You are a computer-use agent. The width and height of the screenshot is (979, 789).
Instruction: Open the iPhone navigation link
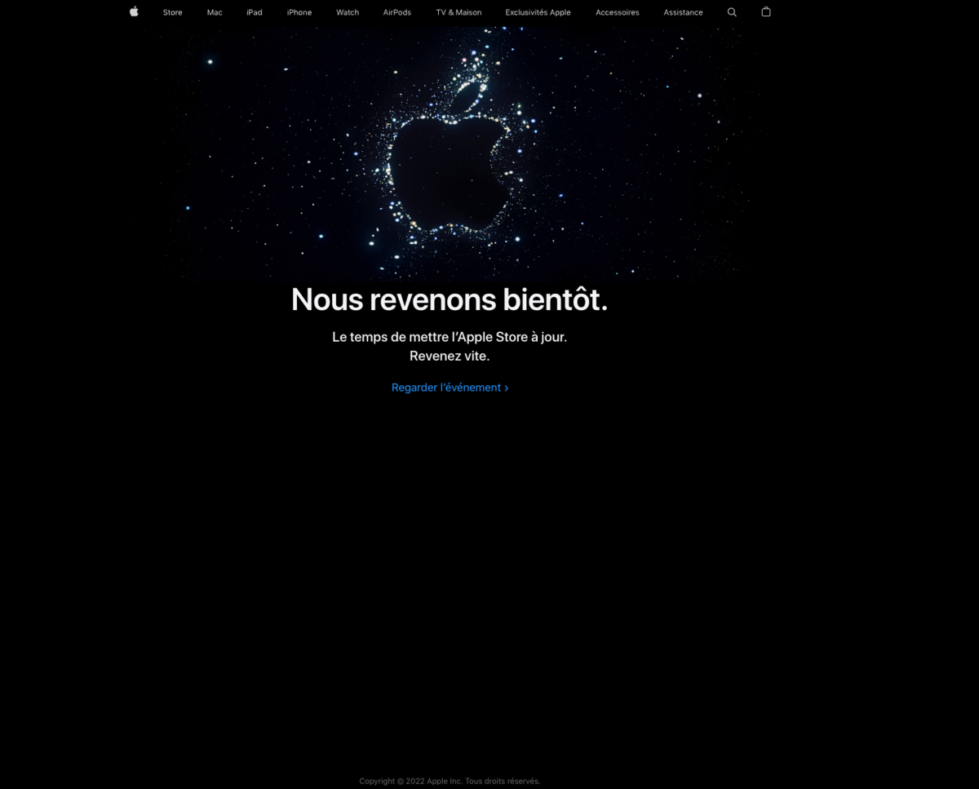(299, 12)
